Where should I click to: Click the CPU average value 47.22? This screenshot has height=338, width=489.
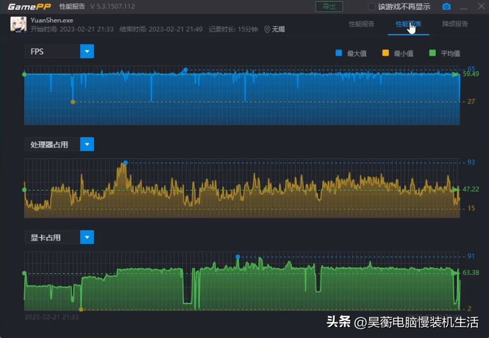click(x=471, y=189)
